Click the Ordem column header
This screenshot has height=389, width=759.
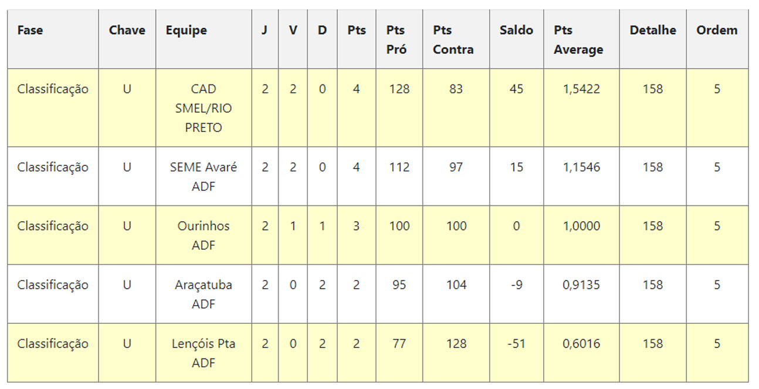tap(717, 31)
